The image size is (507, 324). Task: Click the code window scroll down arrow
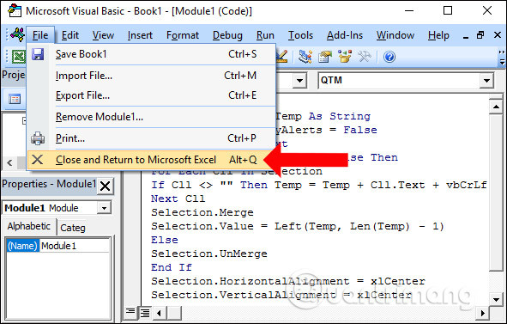(x=496, y=300)
